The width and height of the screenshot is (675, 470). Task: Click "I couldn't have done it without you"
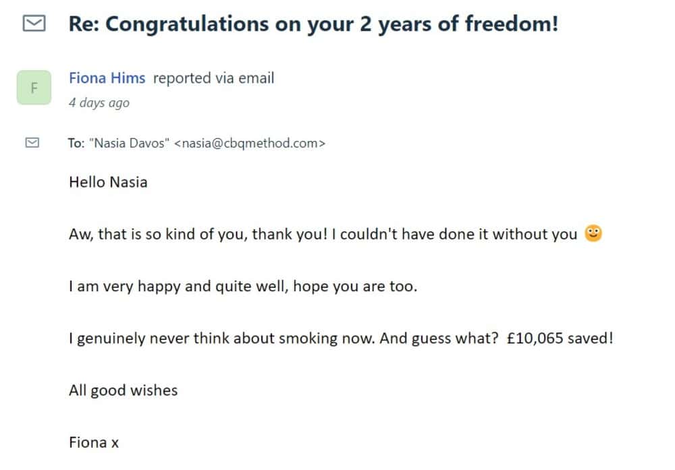tap(454, 235)
